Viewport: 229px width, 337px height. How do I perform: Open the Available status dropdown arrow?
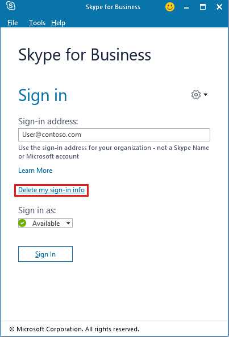coord(68,223)
